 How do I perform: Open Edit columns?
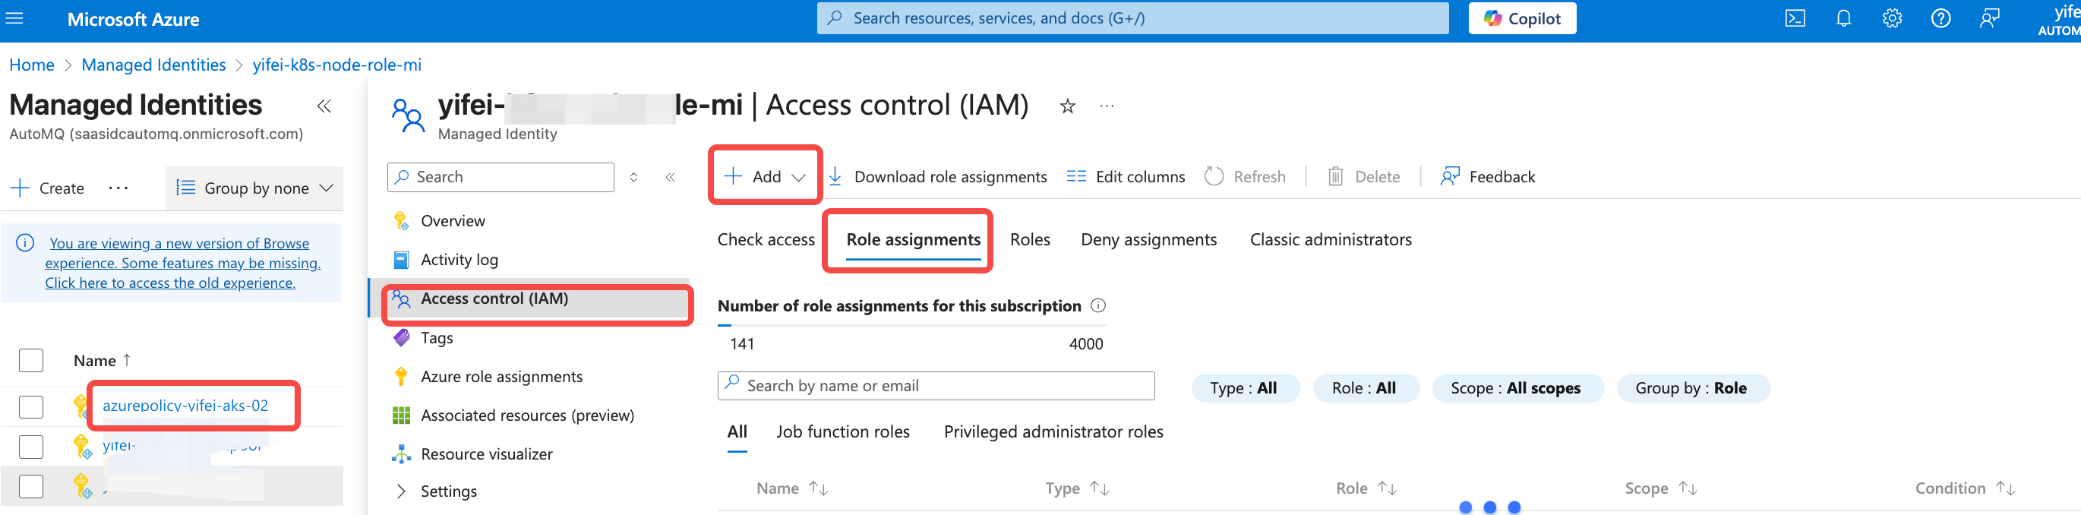click(1126, 176)
